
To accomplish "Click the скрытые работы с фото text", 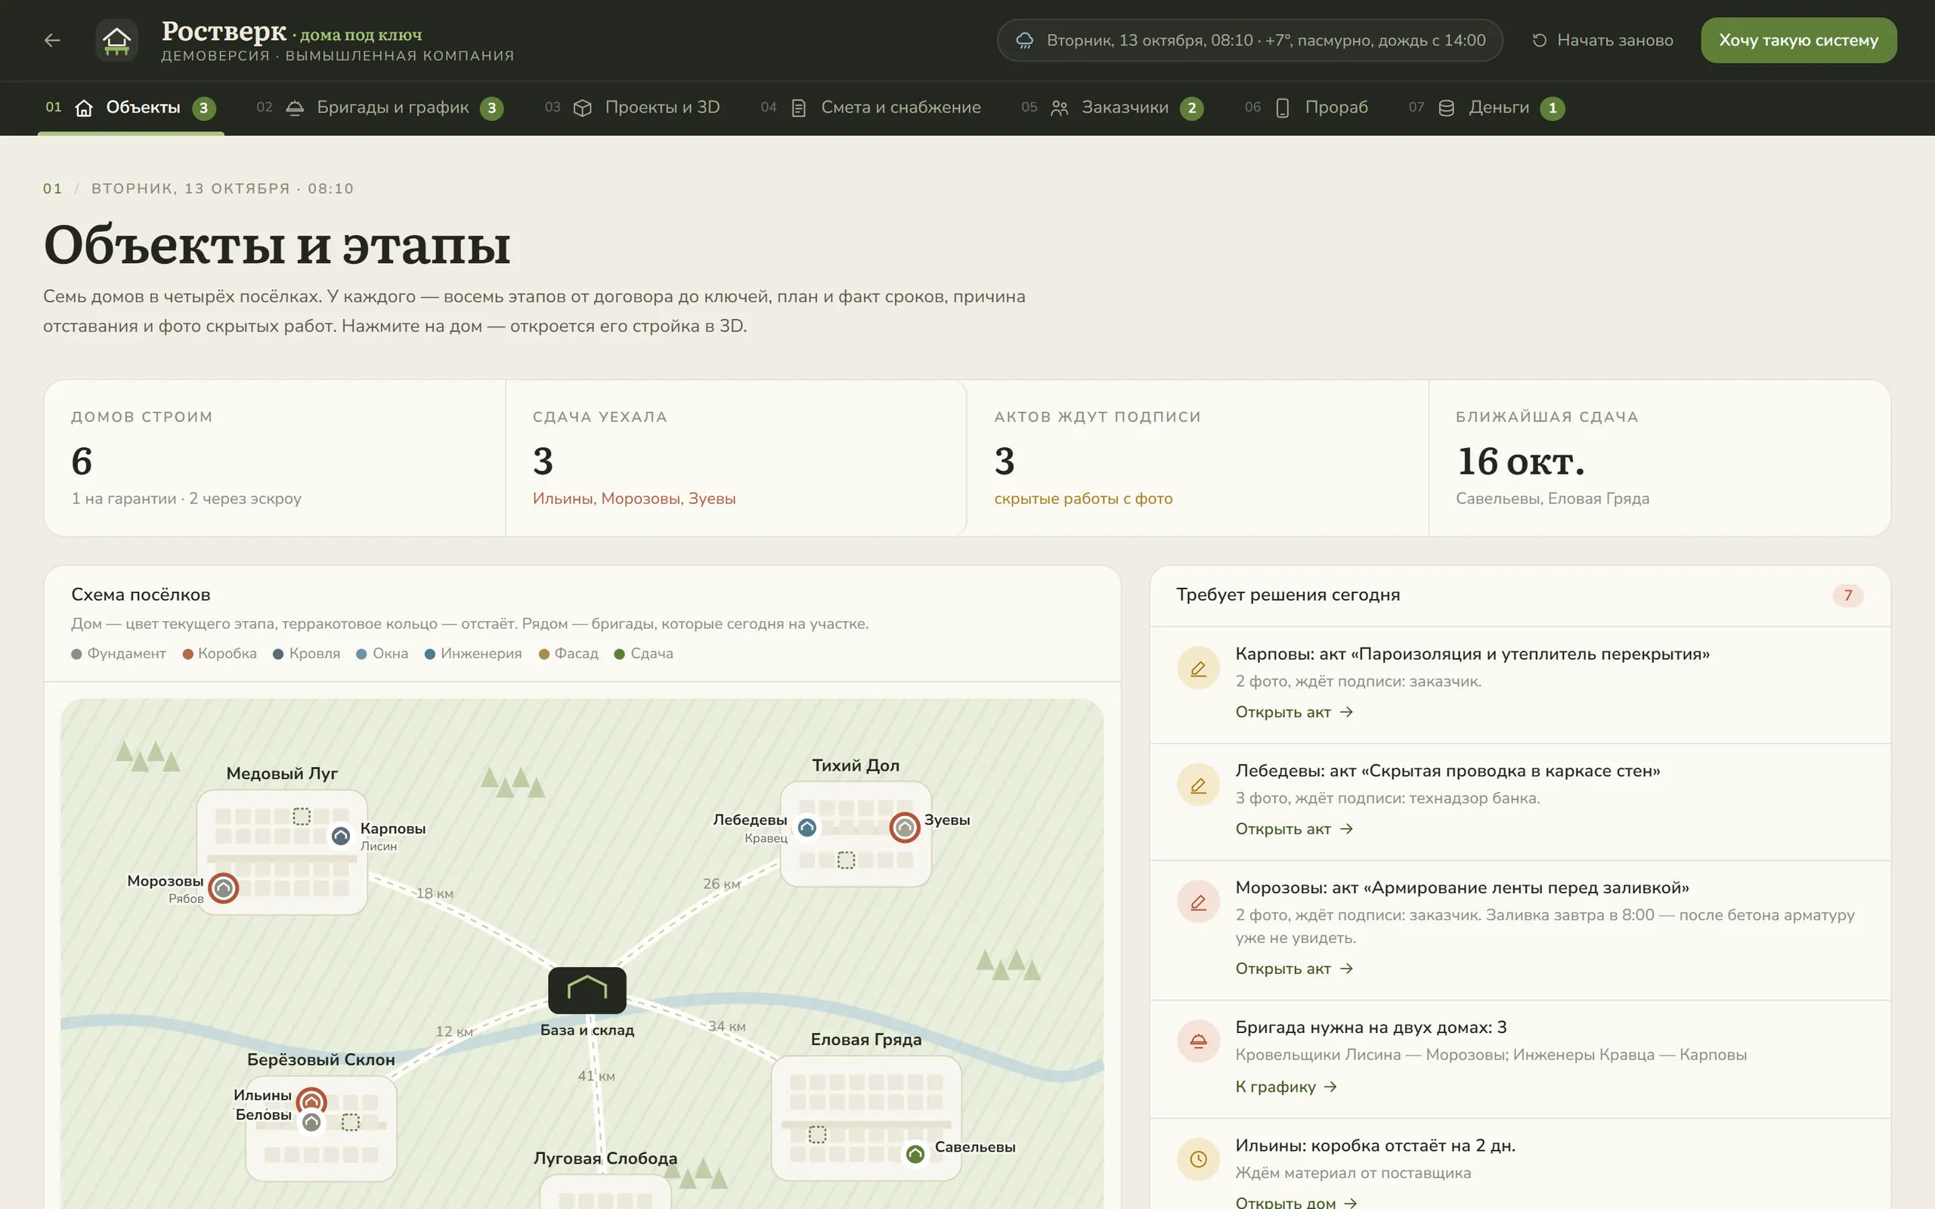I will 1083,498.
